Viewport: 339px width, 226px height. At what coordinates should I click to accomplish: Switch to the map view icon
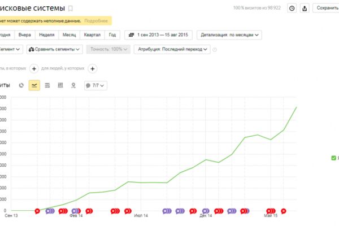point(73,85)
